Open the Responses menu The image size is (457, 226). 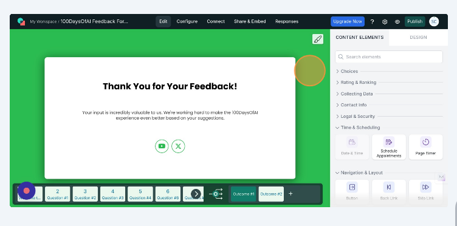tap(287, 21)
